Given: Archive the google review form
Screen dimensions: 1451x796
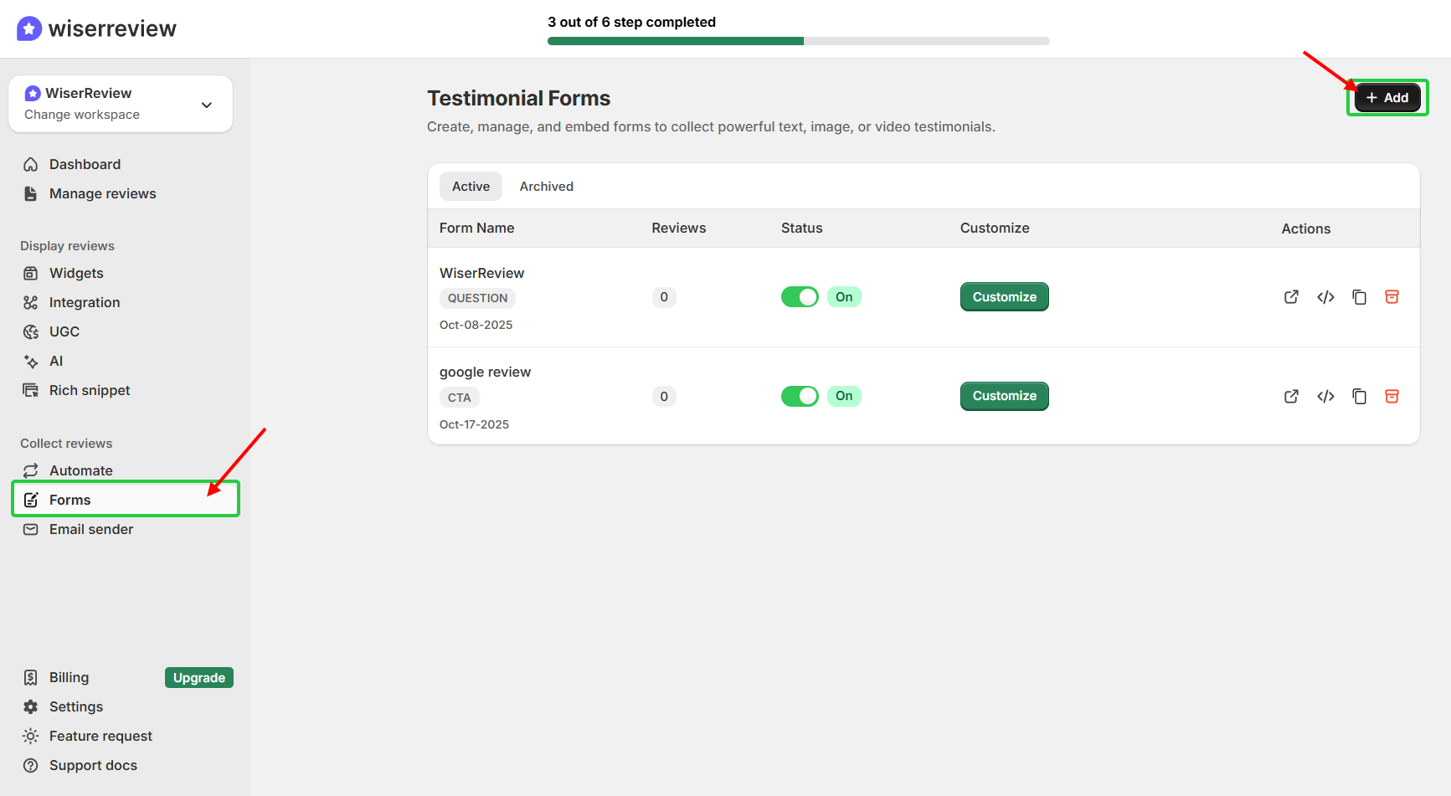Looking at the screenshot, I should coord(1392,397).
